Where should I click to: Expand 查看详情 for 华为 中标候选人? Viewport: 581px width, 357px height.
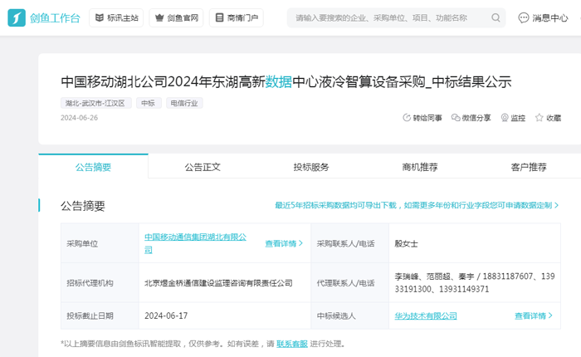[x=534, y=315]
